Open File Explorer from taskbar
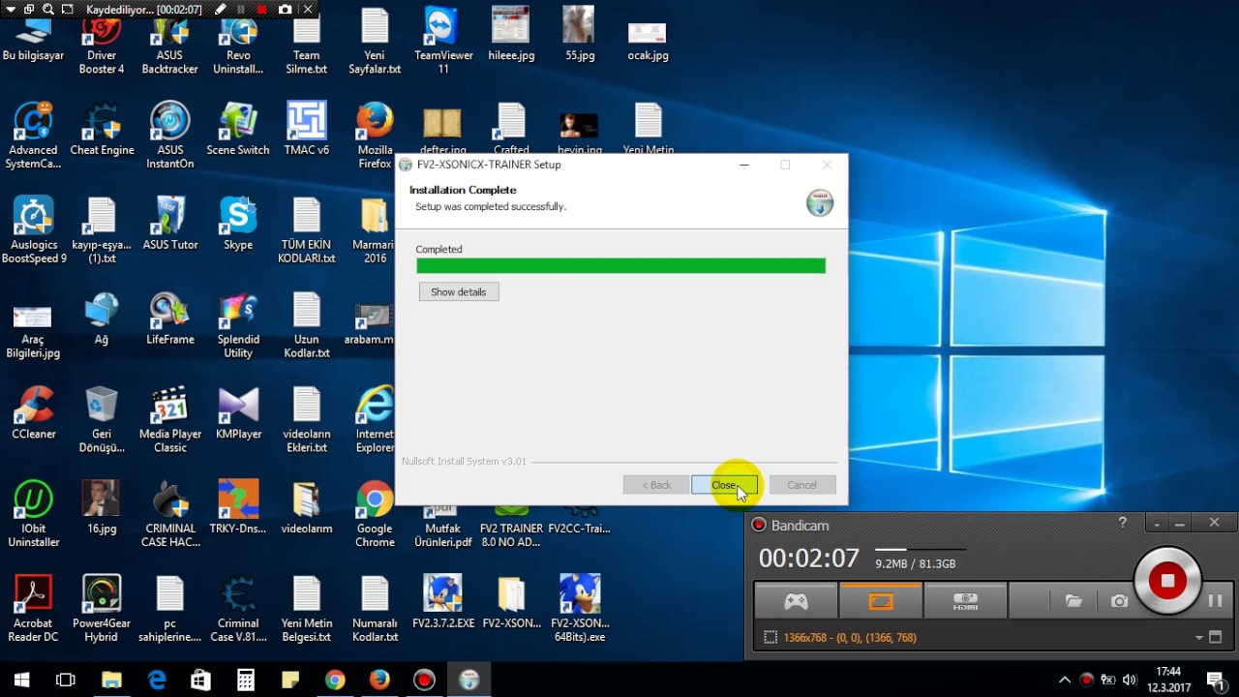The width and height of the screenshot is (1239, 697). 111,680
